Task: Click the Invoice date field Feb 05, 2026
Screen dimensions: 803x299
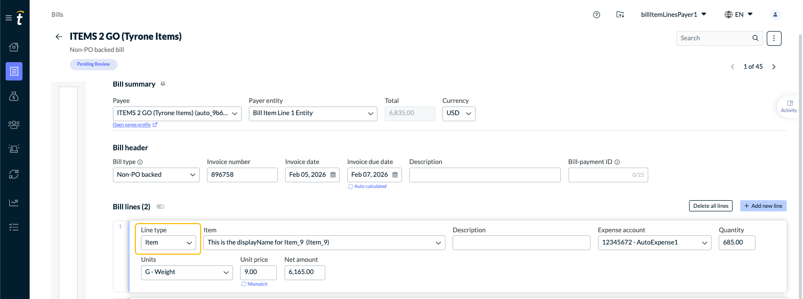Action: [x=312, y=175]
